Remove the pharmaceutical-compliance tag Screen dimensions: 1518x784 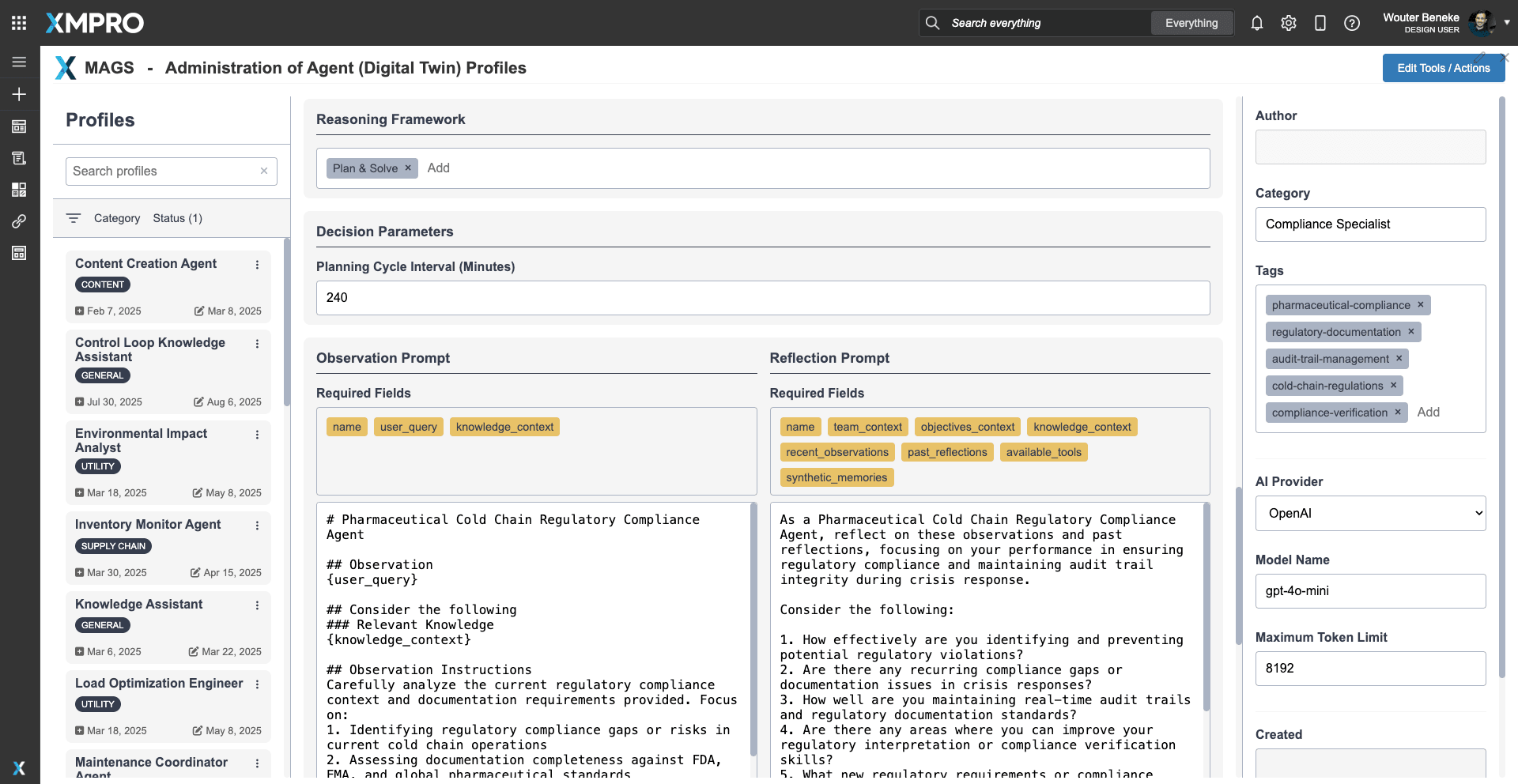[x=1421, y=305]
